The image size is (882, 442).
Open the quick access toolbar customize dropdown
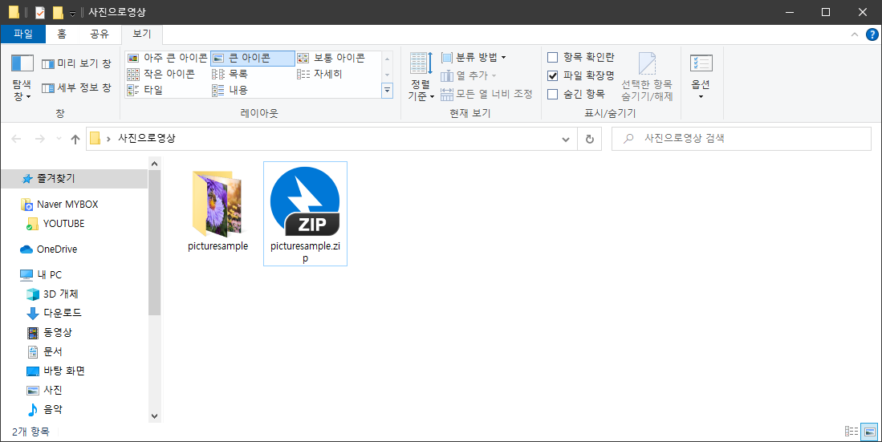pyautogui.click(x=72, y=13)
